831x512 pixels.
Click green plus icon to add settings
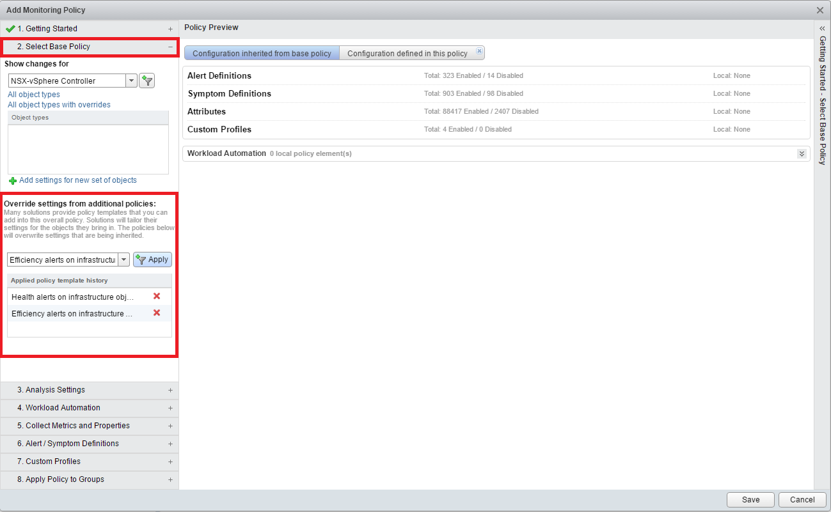(x=13, y=181)
